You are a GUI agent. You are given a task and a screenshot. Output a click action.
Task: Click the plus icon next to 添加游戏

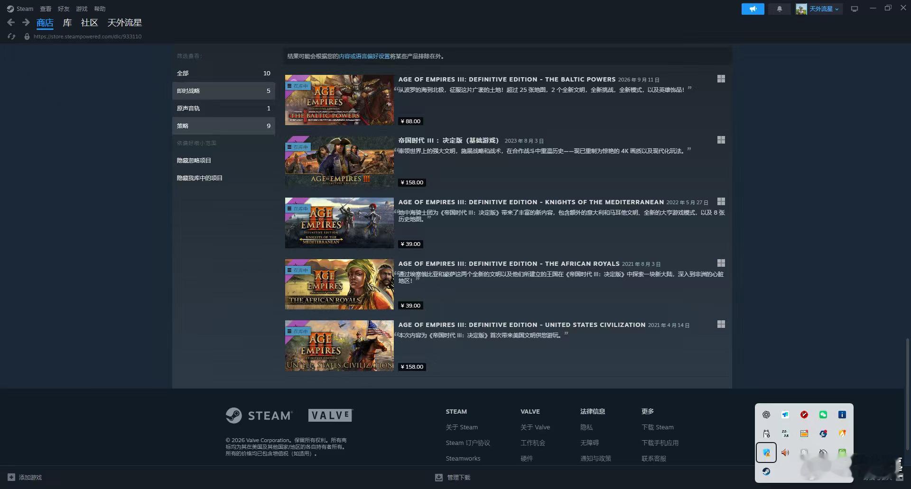click(x=11, y=477)
